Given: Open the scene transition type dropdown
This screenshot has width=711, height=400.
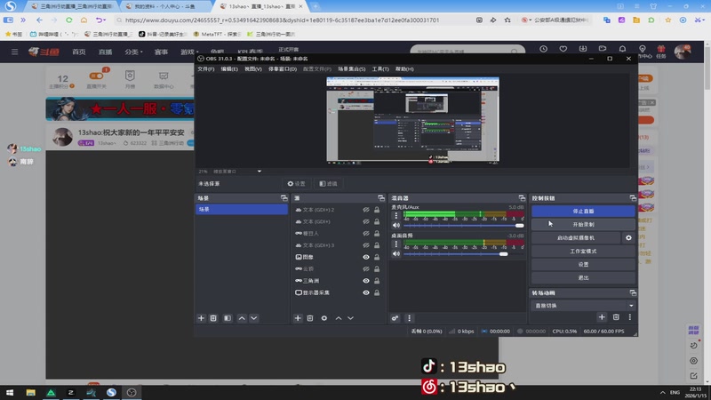Looking at the screenshot, I should [583, 306].
